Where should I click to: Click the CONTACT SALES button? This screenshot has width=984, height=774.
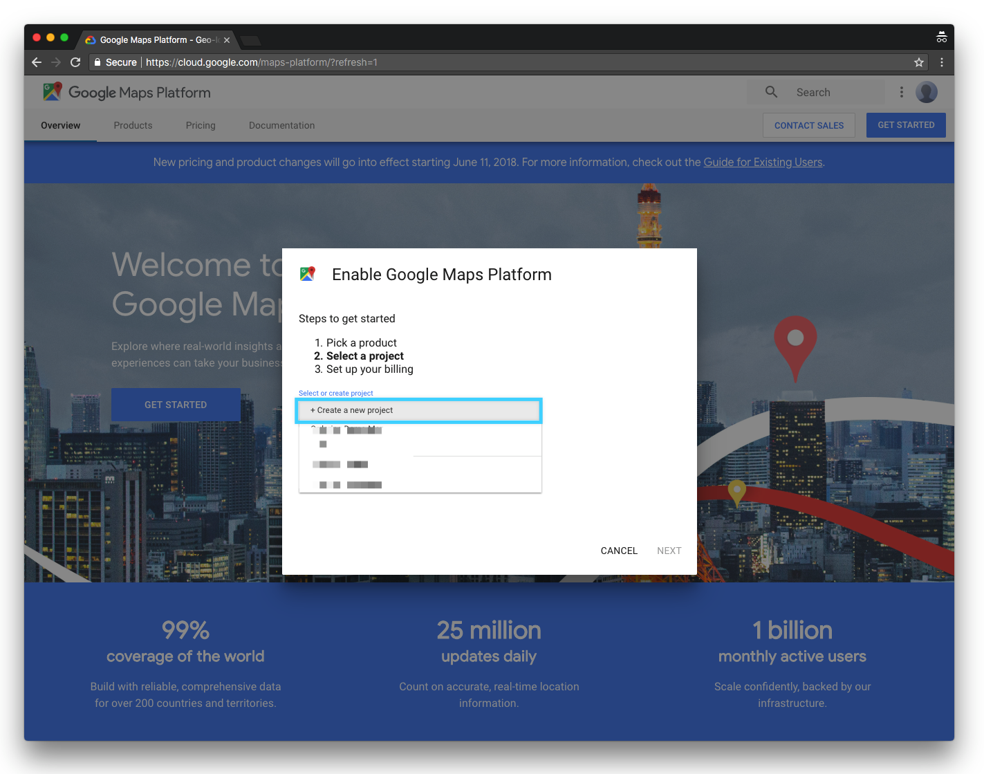[809, 125]
